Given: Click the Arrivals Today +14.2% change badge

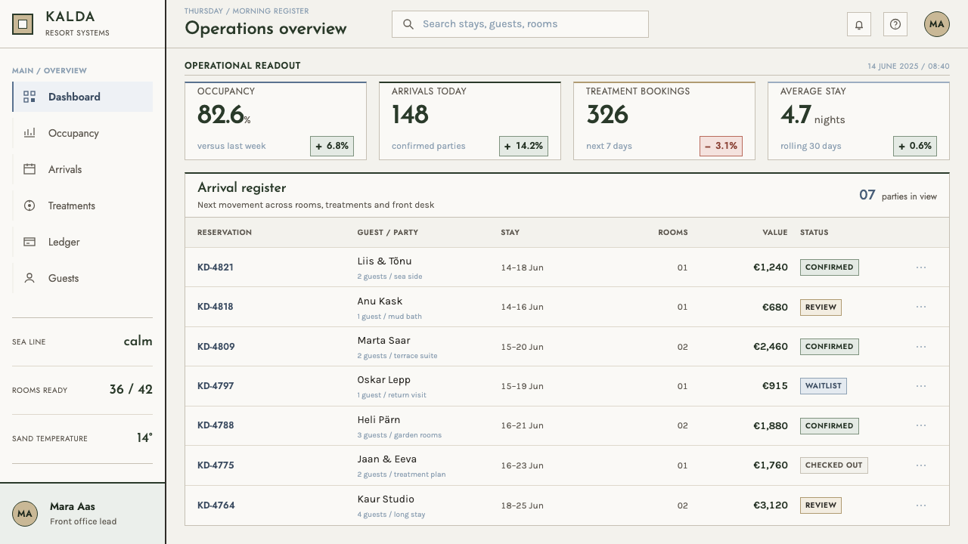Looking at the screenshot, I should point(523,146).
